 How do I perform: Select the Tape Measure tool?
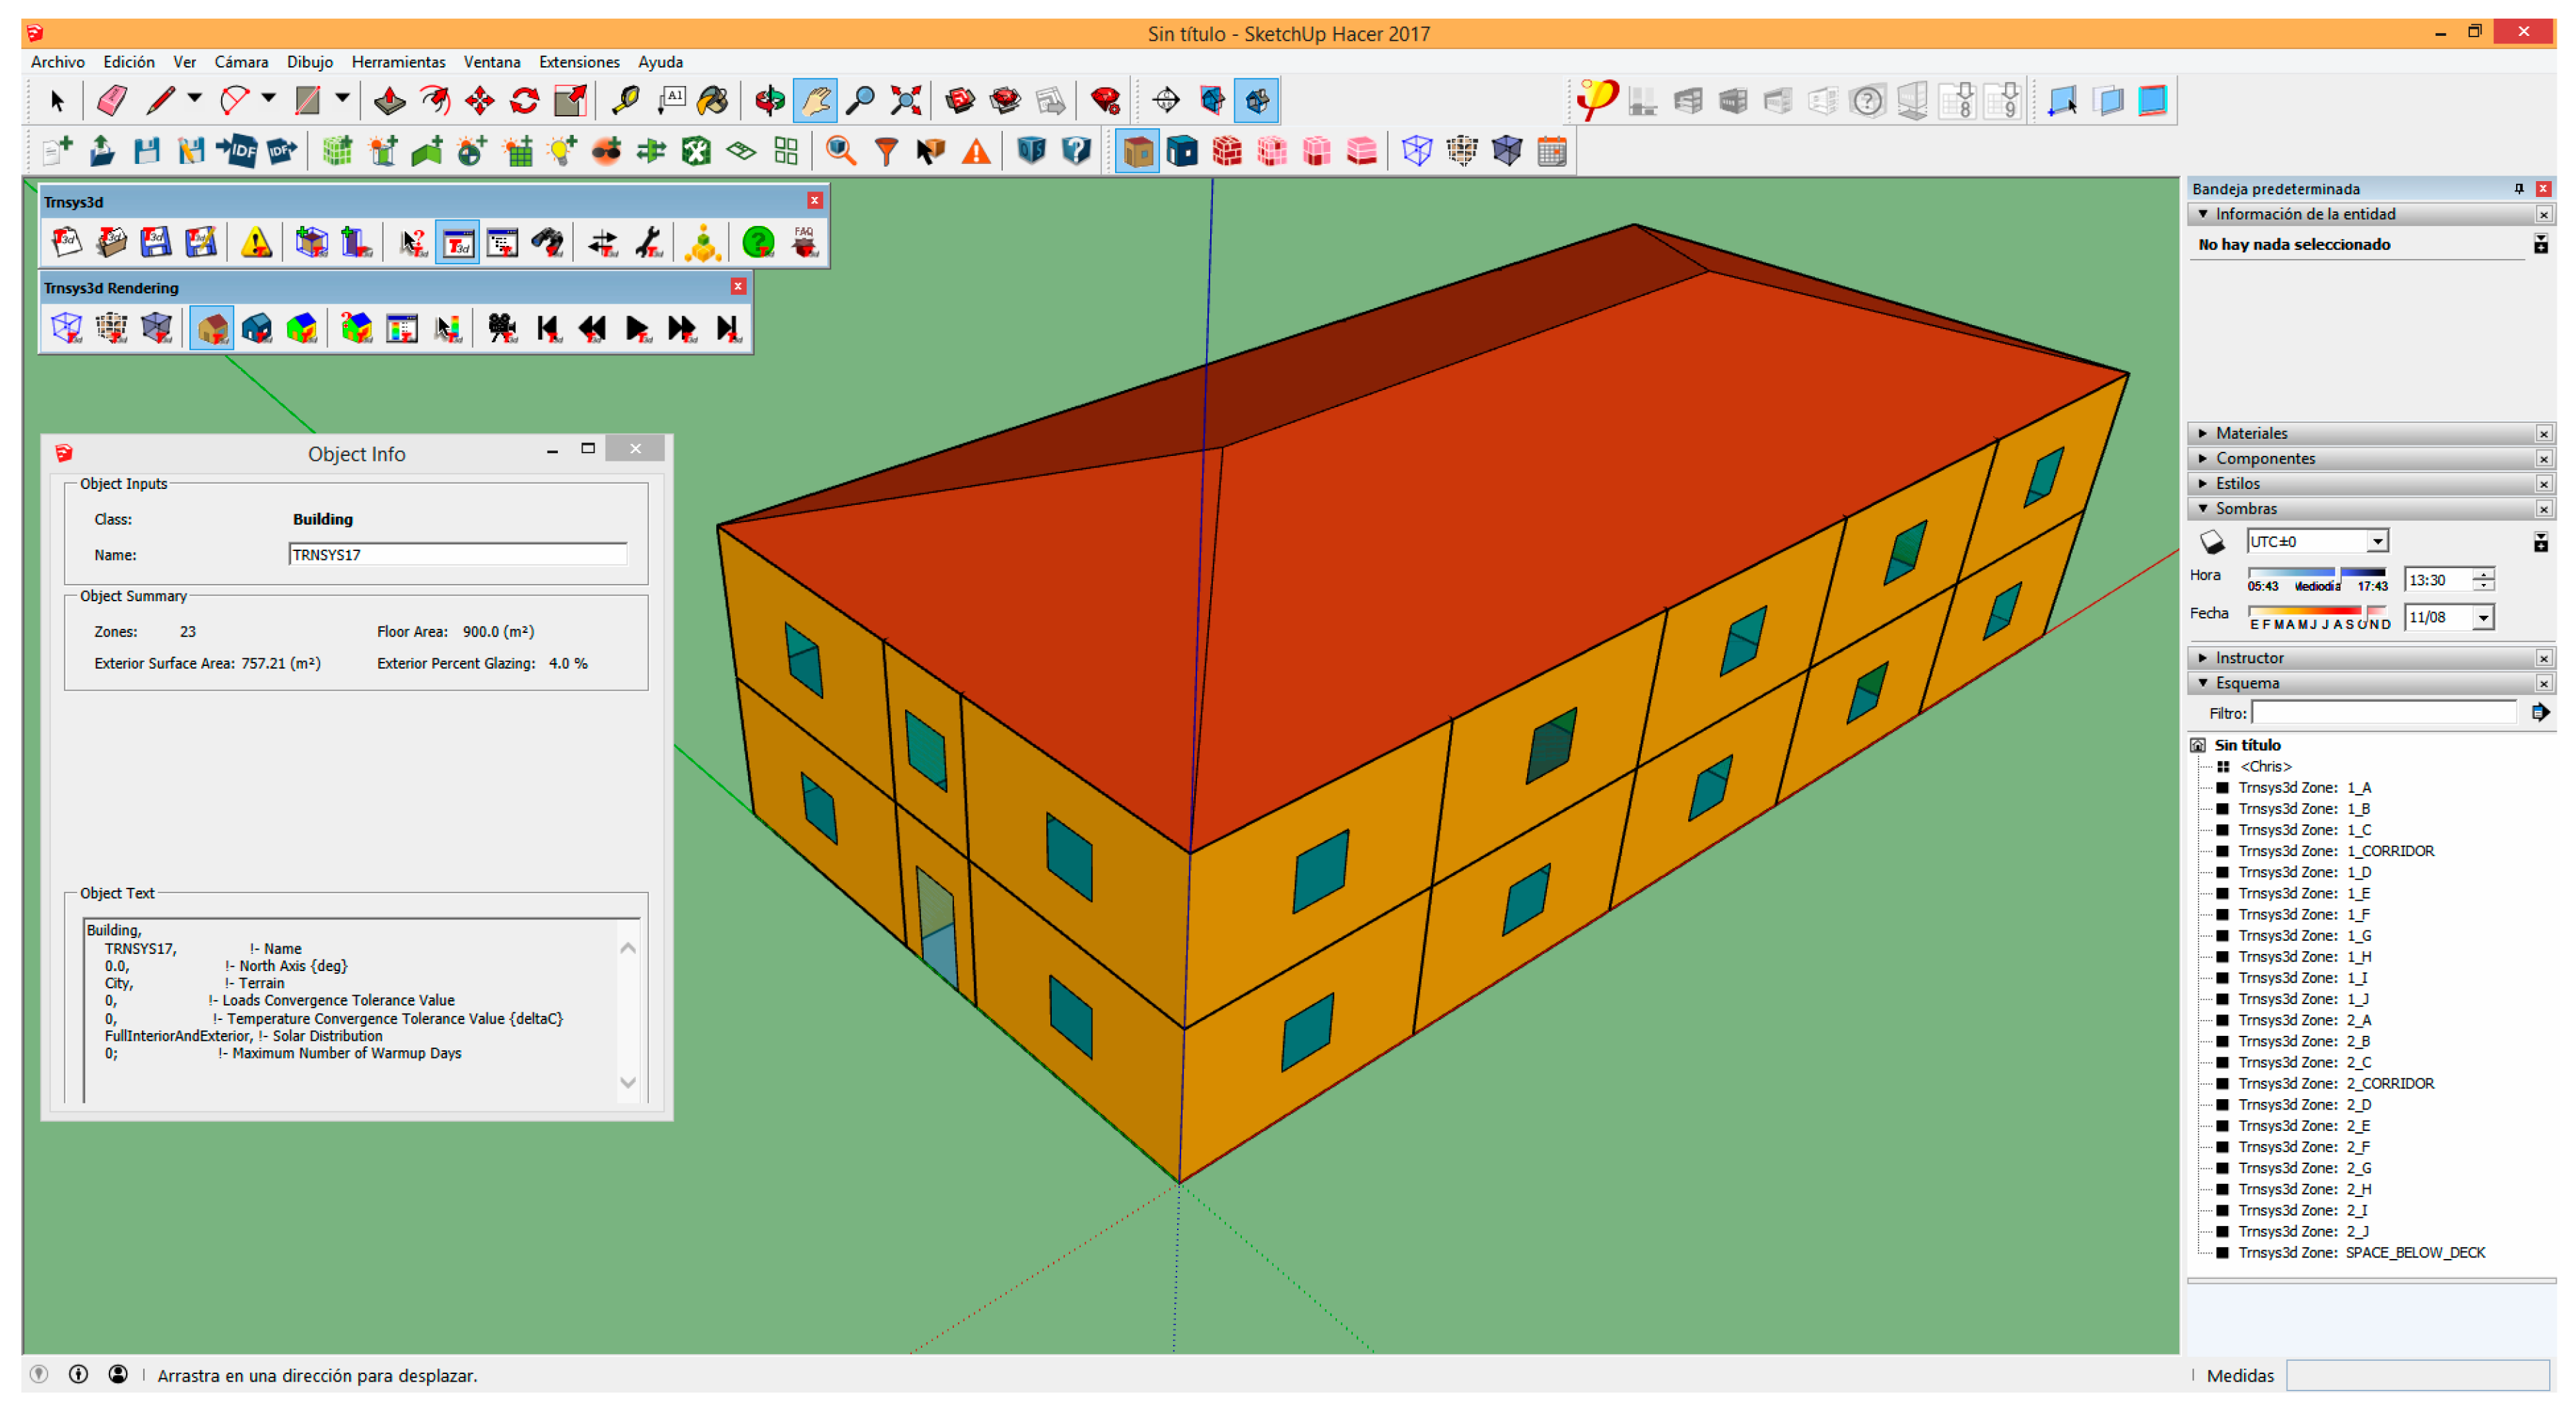(626, 100)
